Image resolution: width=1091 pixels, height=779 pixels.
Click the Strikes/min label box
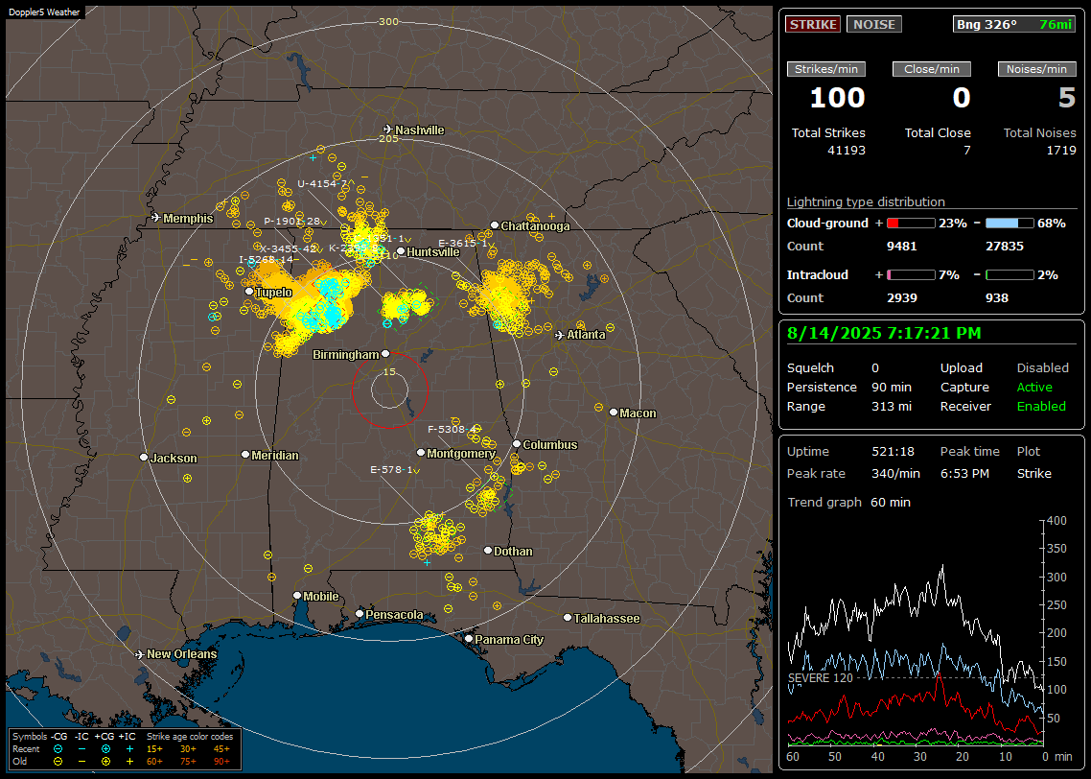click(x=826, y=69)
